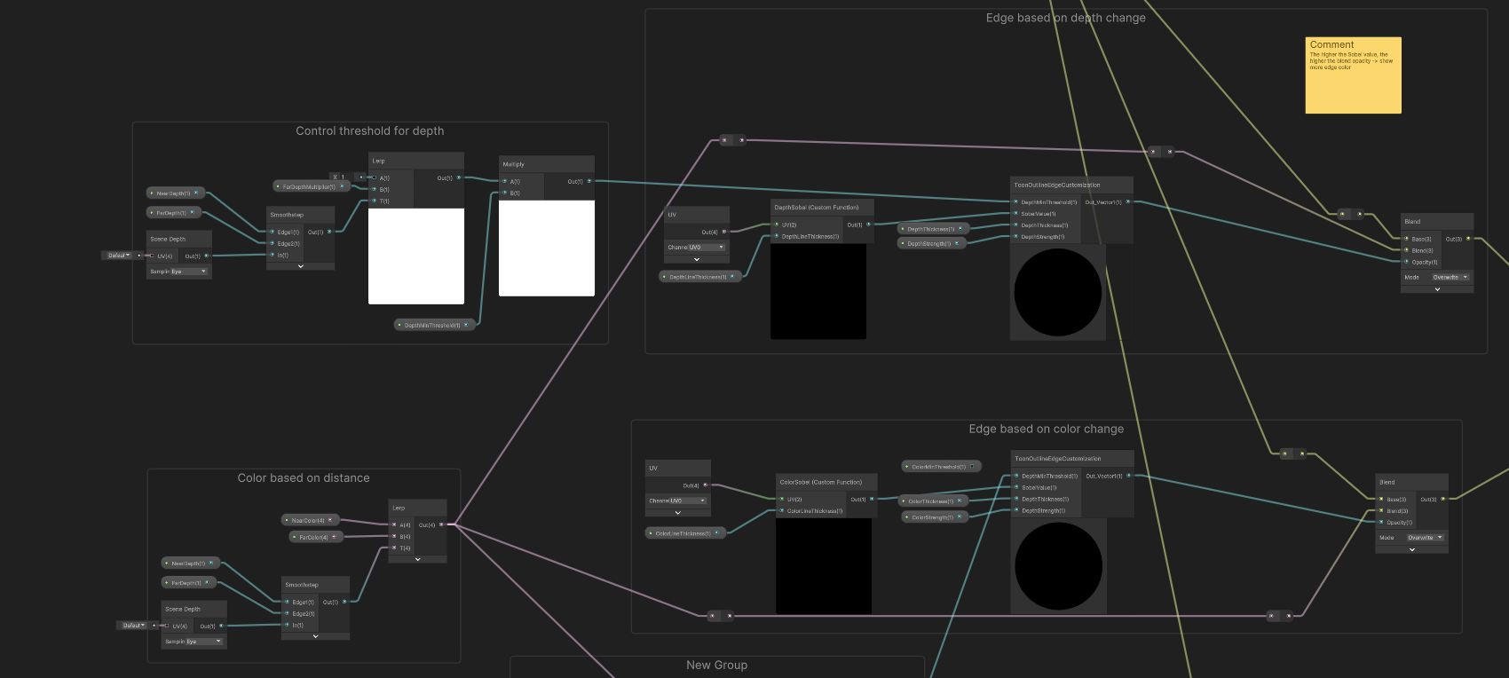Click Smoothstep Out(1) port in Control threshold group
This screenshot has height=678, width=1509.
point(329,232)
